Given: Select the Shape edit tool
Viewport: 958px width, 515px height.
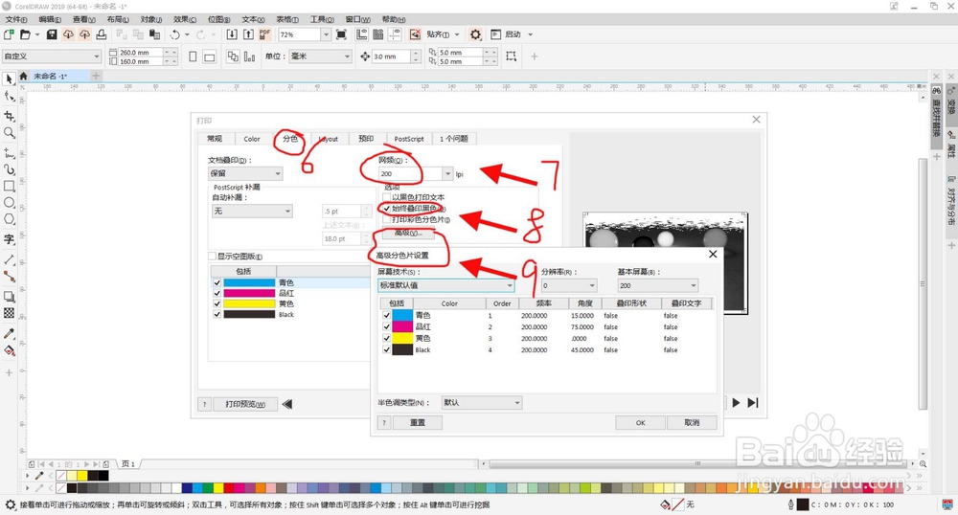Looking at the screenshot, I should [10, 97].
